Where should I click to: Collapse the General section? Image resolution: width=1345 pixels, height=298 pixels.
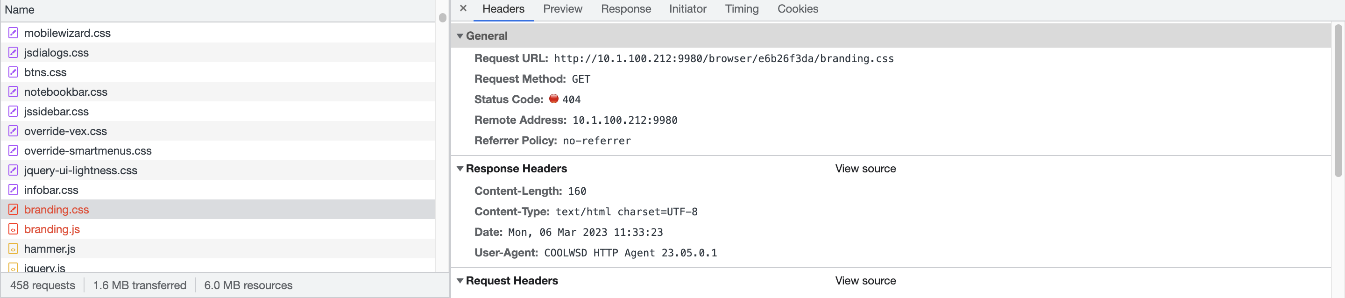[x=460, y=35]
